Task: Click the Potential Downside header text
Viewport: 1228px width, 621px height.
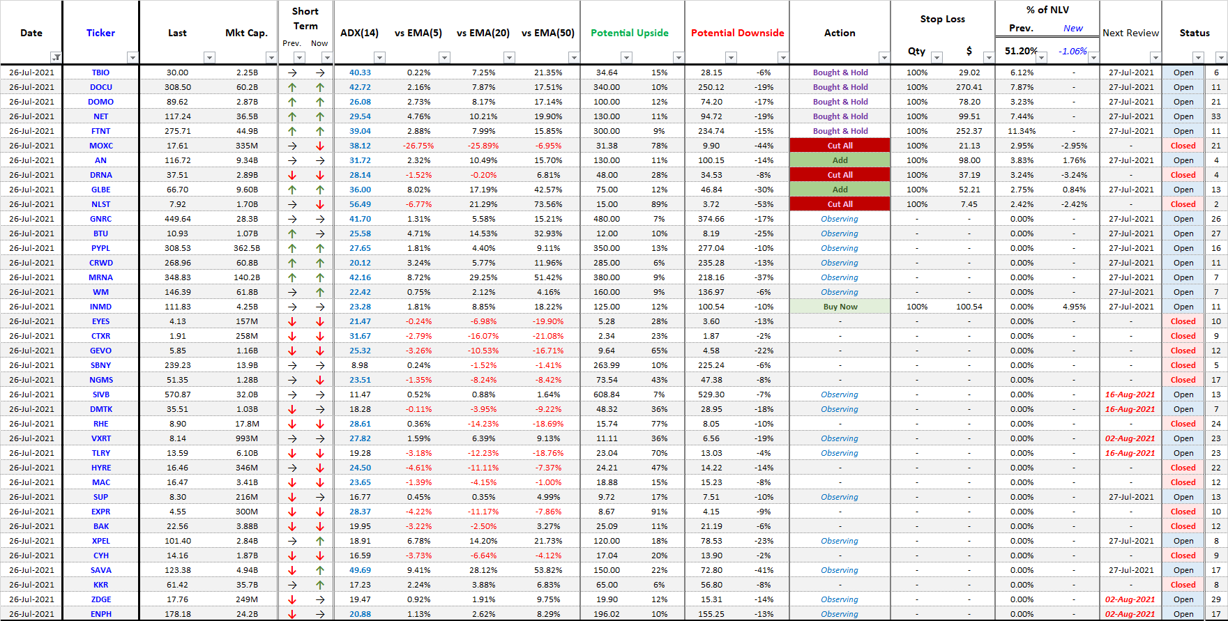Action: [x=738, y=33]
